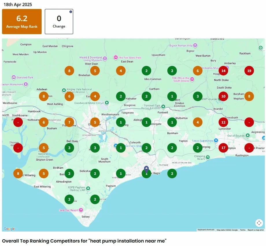Click the Seal Bay Resort icon near Selsey

click(x=81, y=210)
